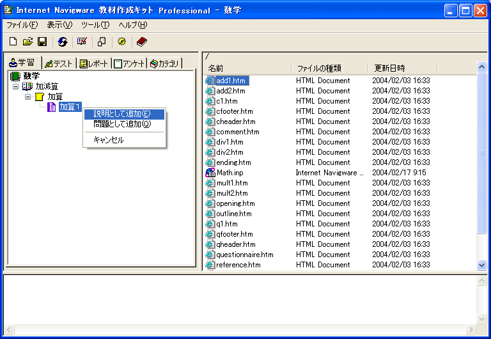This screenshot has width=491, height=339.
Task: Click the refresh arrows toolbar icon
Action: coord(63,42)
